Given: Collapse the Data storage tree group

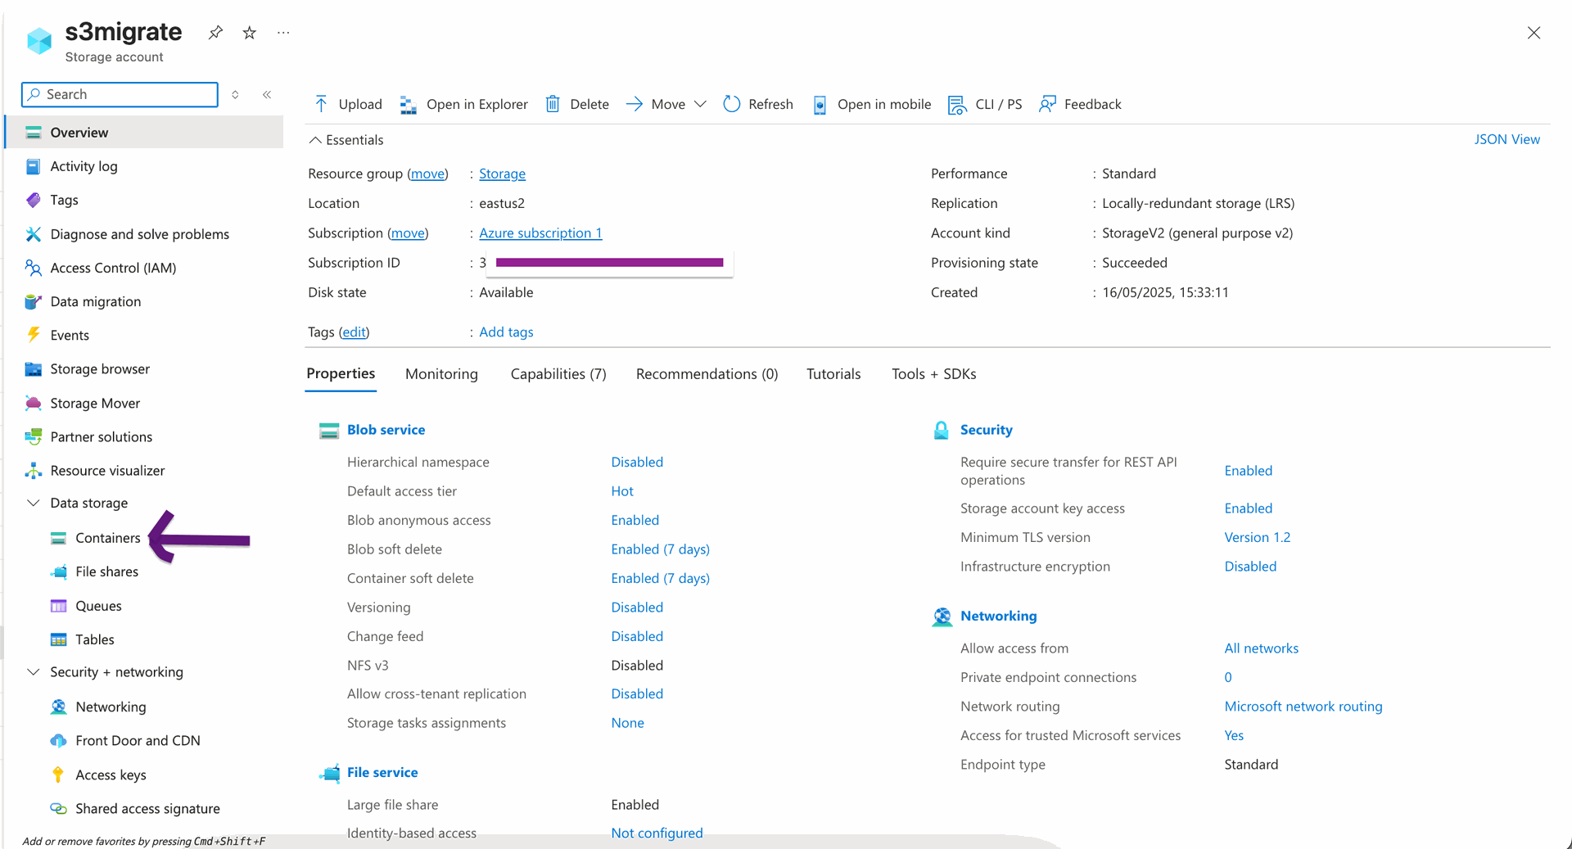Looking at the screenshot, I should coord(34,503).
